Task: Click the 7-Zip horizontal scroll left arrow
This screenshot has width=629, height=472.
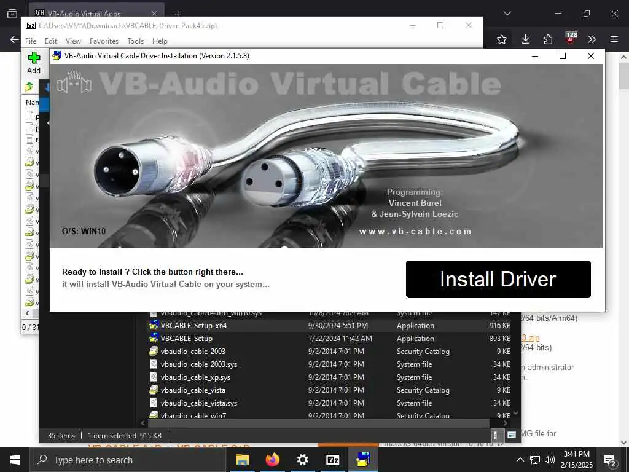Action: (27, 313)
